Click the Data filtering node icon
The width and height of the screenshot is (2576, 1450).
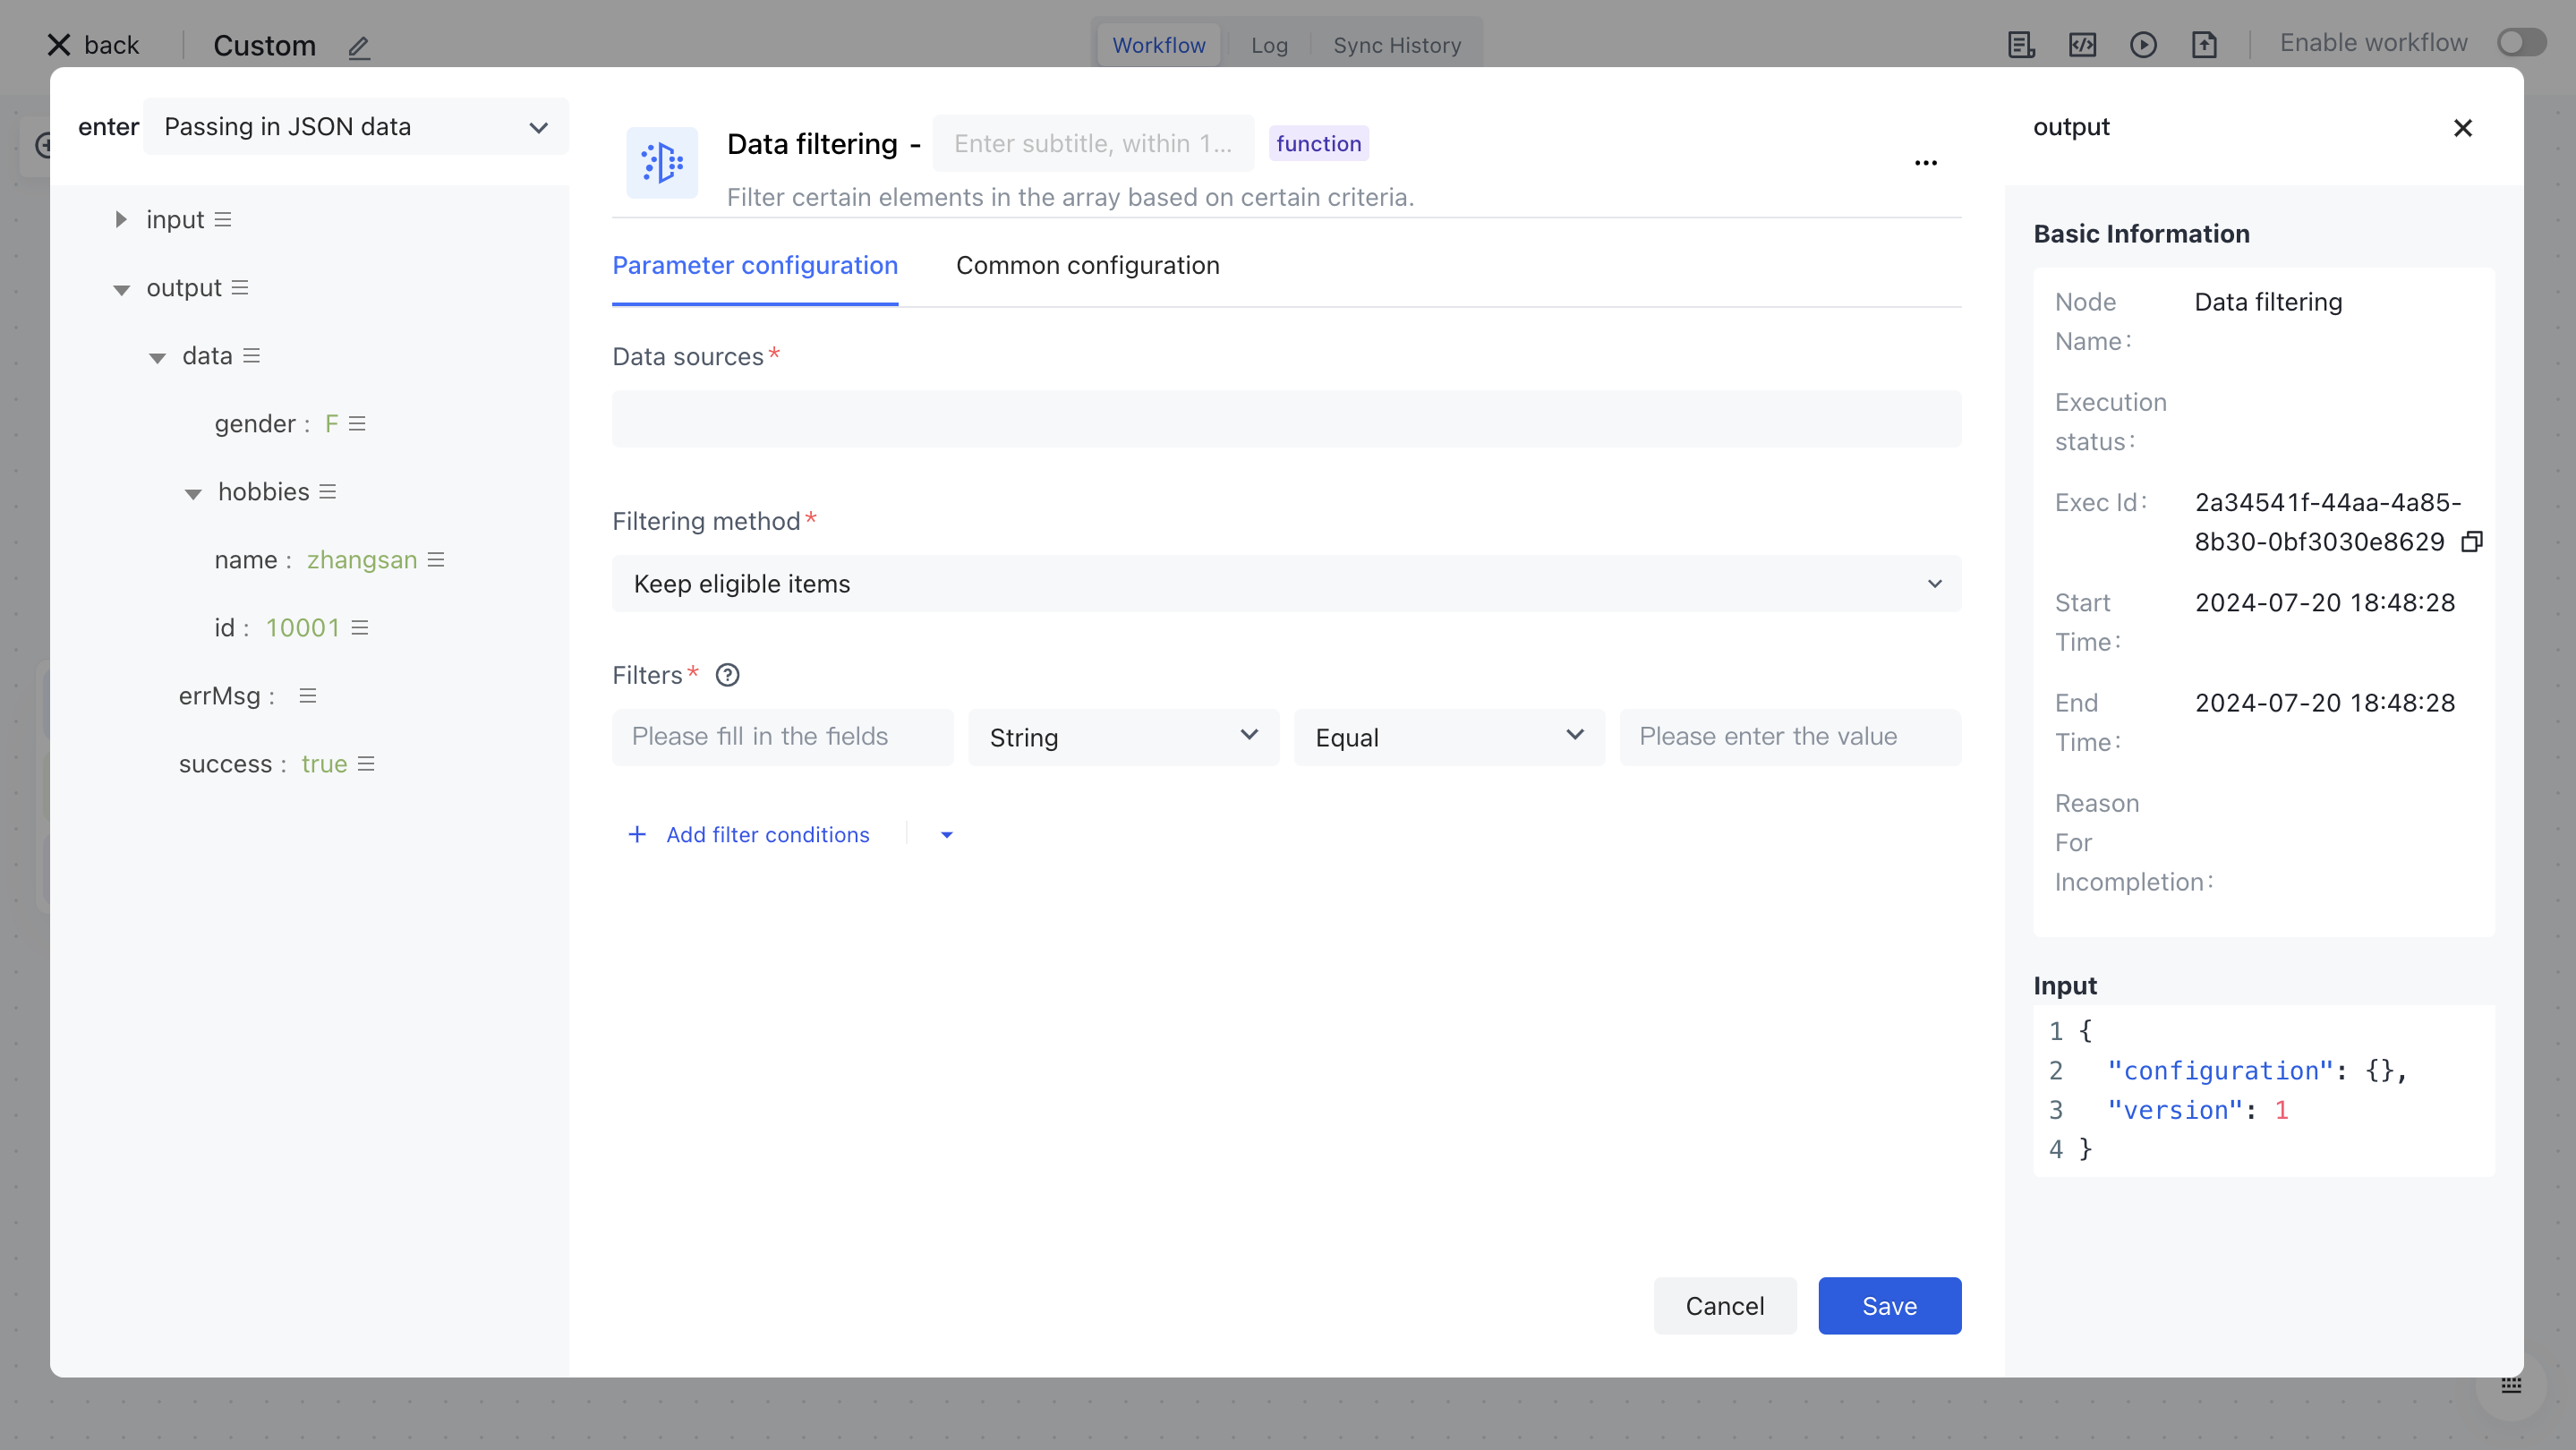[662, 162]
